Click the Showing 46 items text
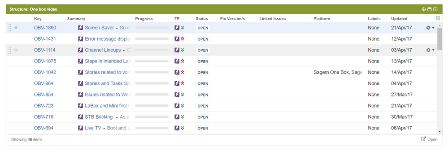The image size is (448, 162). pyautogui.click(x=27, y=140)
